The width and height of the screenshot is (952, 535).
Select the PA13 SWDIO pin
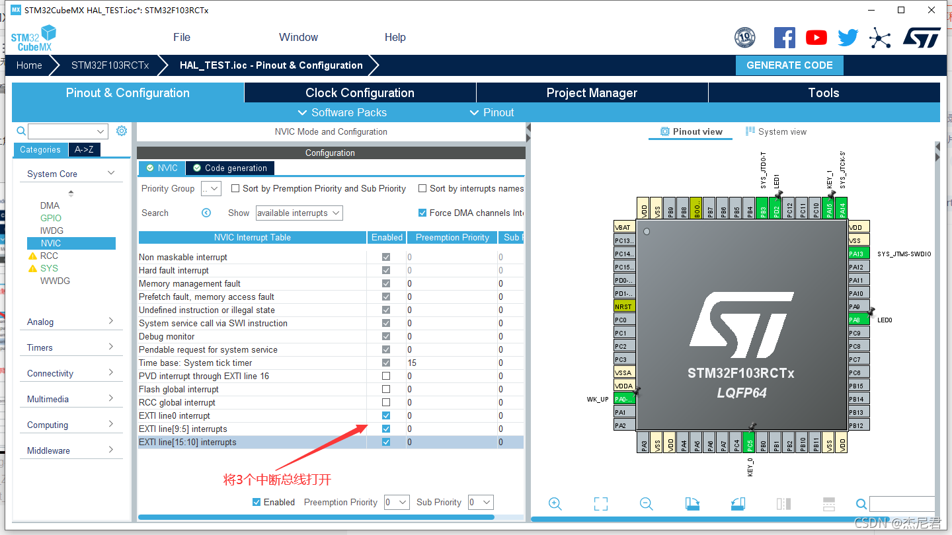(859, 254)
